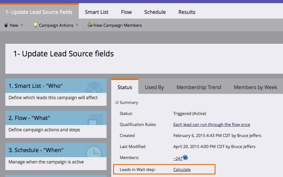Open the New dropdown arrow
Image resolution: width=283 pixels, height=177 pixels.
[22, 25]
